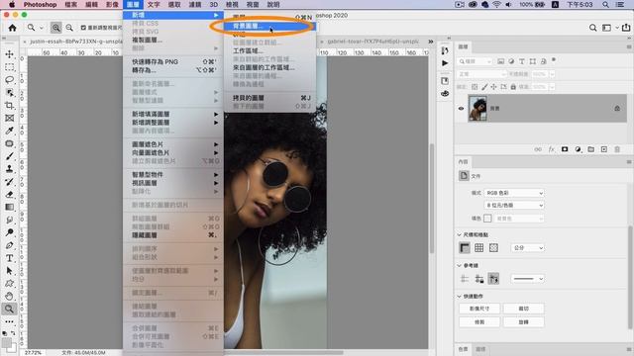The width and height of the screenshot is (634, 356).
Task: Select the Move tool
Action: pos(9,54)
